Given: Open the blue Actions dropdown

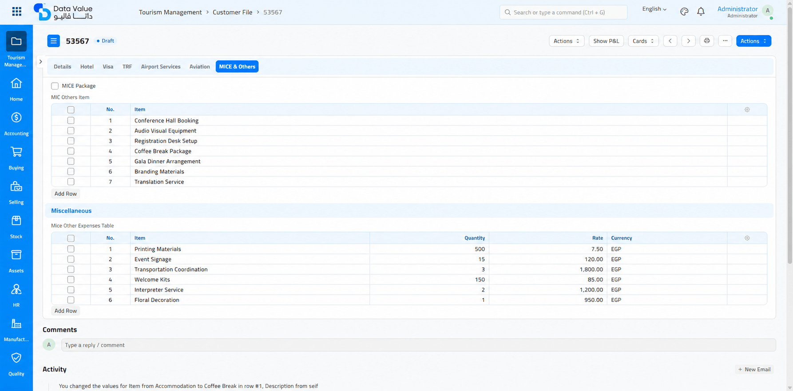Looking at the screenshot, I should tap(753, 41).
